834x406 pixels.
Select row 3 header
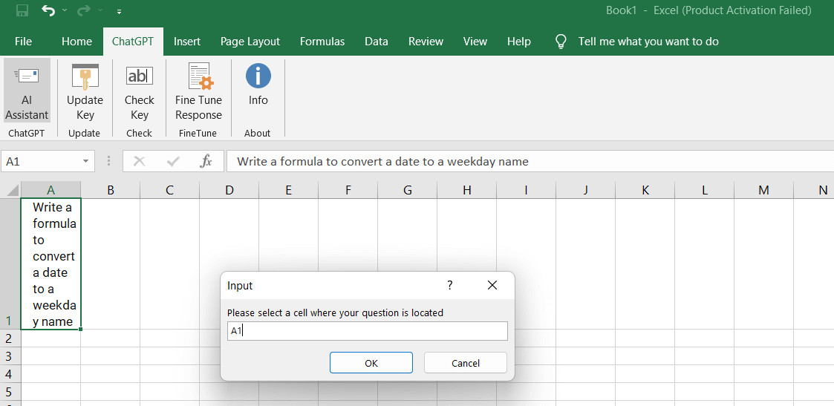point(10,356)
